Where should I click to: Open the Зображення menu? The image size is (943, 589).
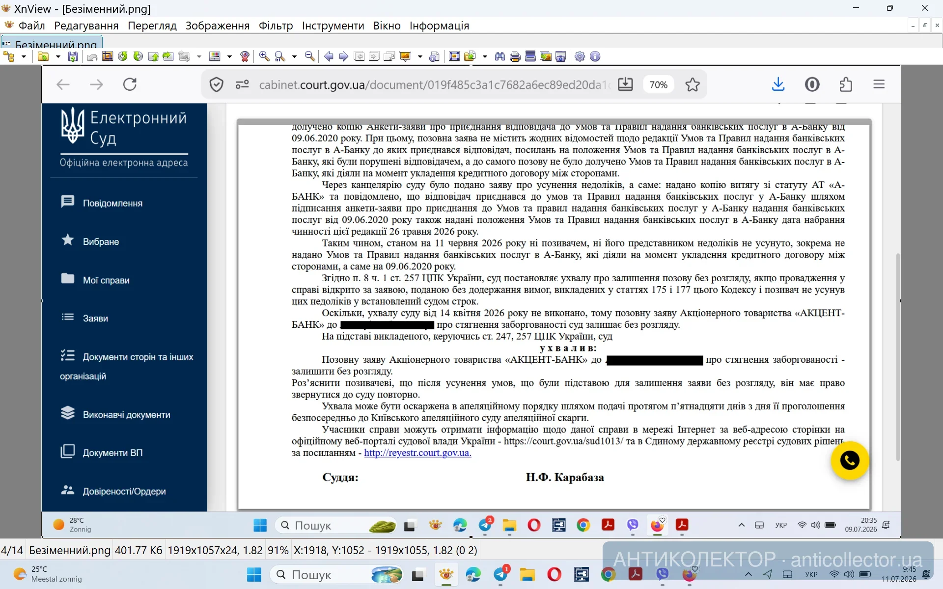(218, 26)
